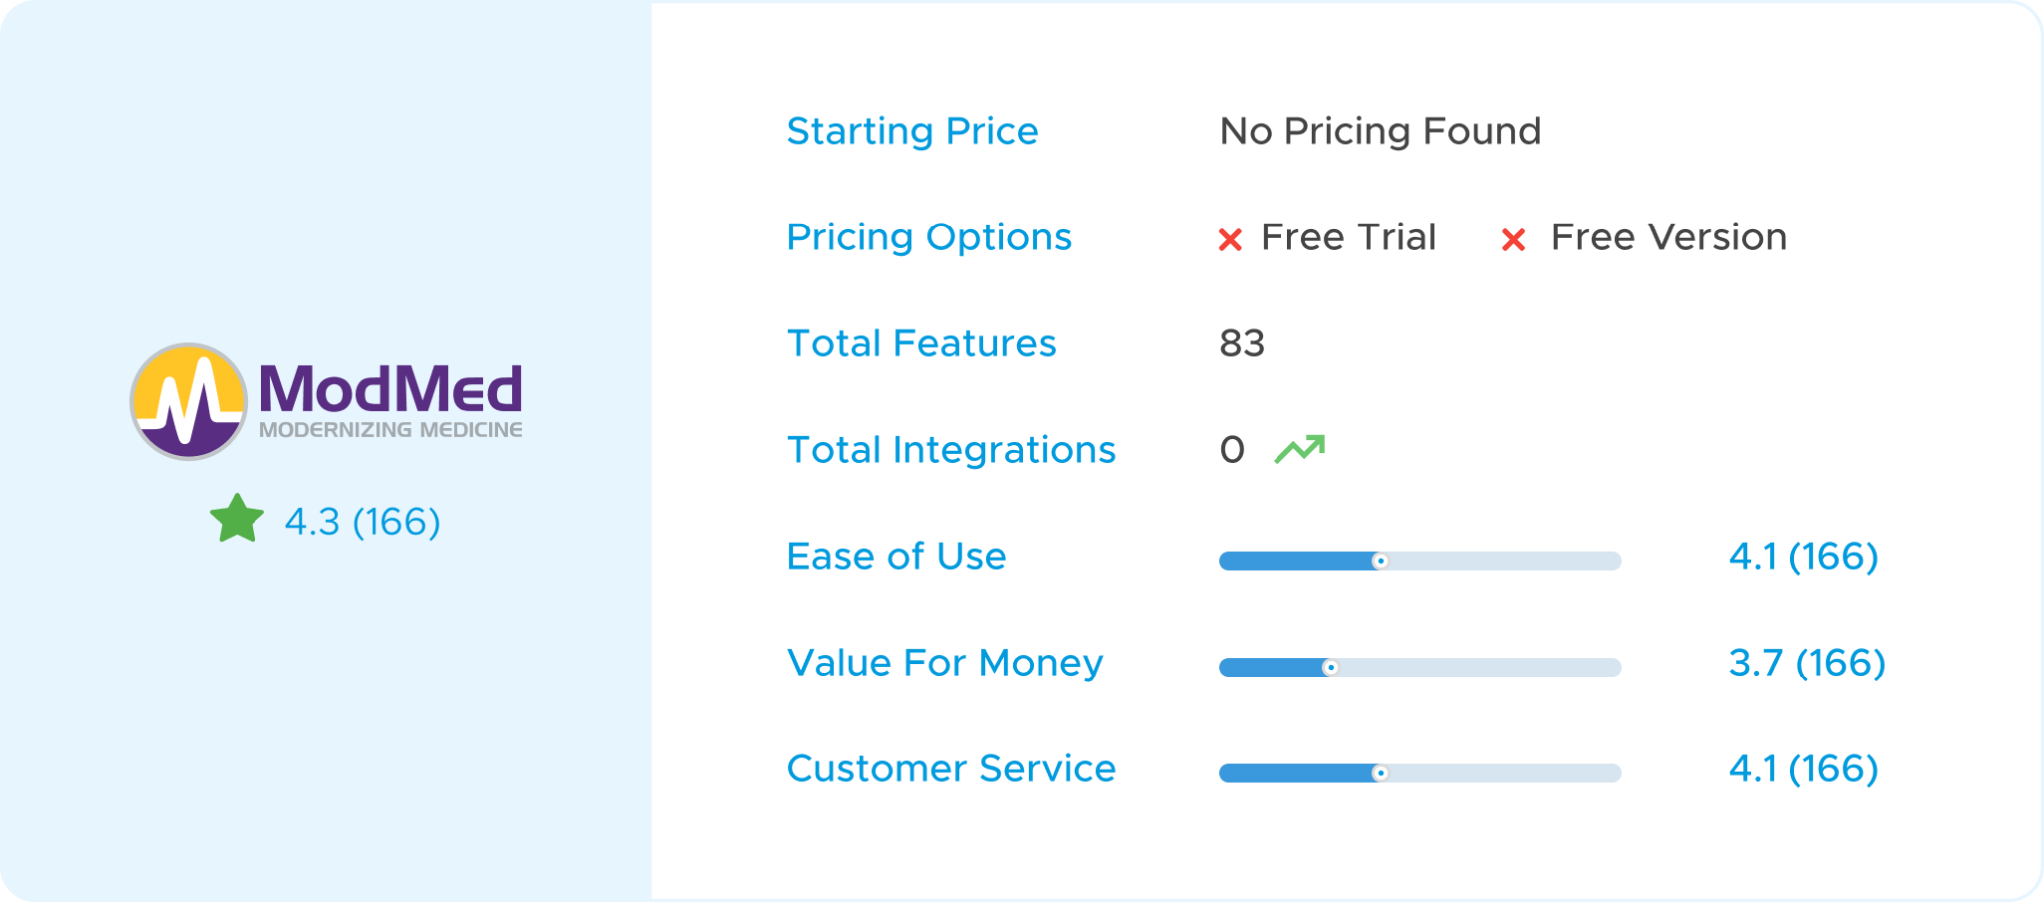Click the red X beside Free Trial

point(1230,239)
